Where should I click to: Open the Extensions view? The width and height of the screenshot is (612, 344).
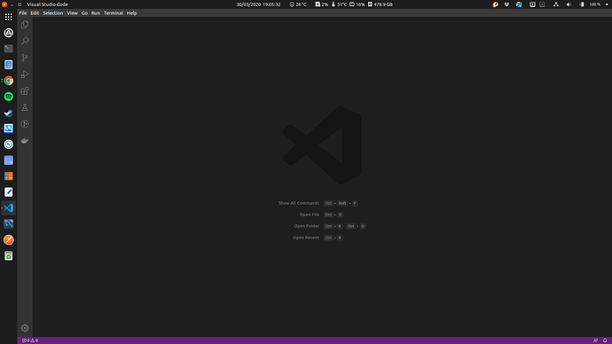(x=25, y=90)
